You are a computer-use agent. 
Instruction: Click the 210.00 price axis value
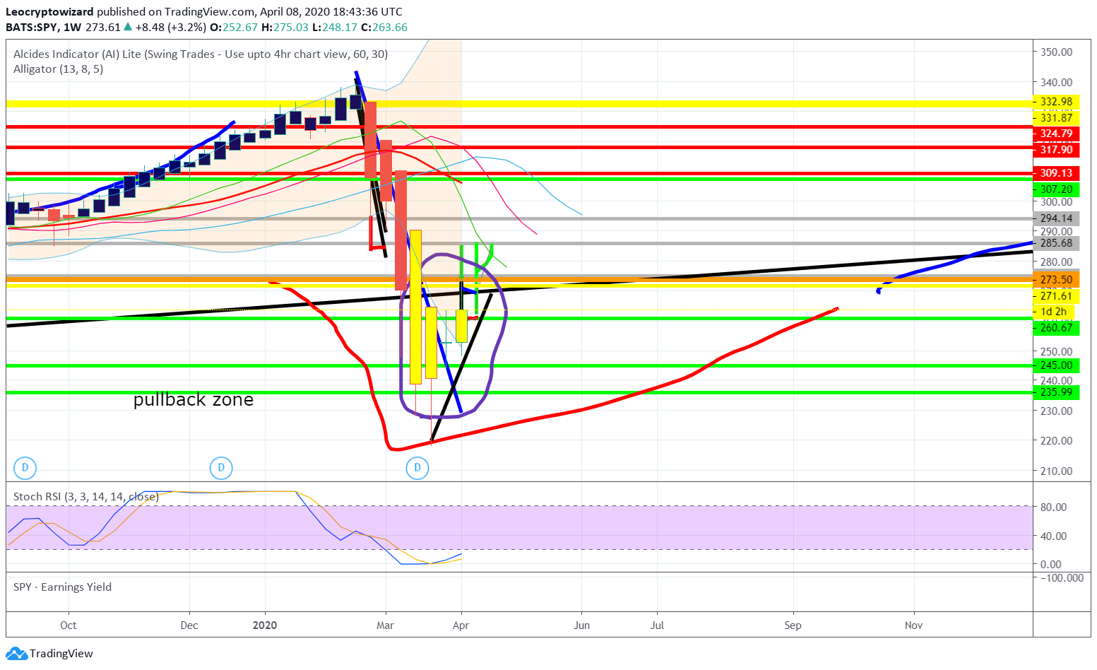coord(1056,471)
